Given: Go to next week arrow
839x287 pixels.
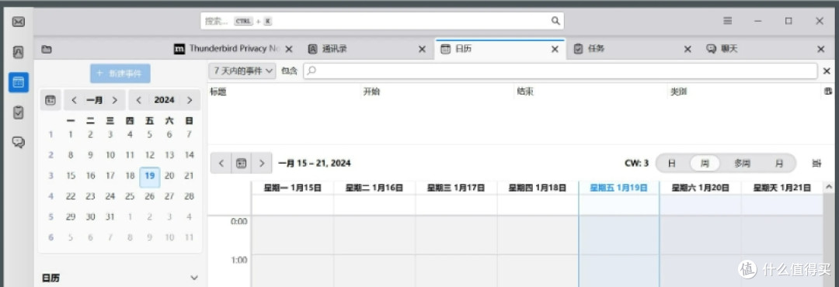Looking at the screenshot, I should (262, 164).
